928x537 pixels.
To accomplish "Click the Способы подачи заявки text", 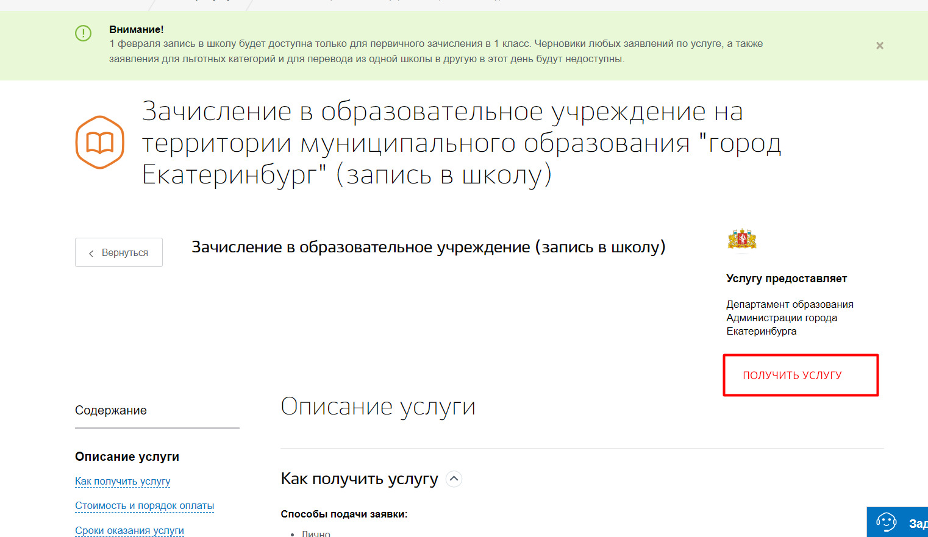I will coord(344,514).
